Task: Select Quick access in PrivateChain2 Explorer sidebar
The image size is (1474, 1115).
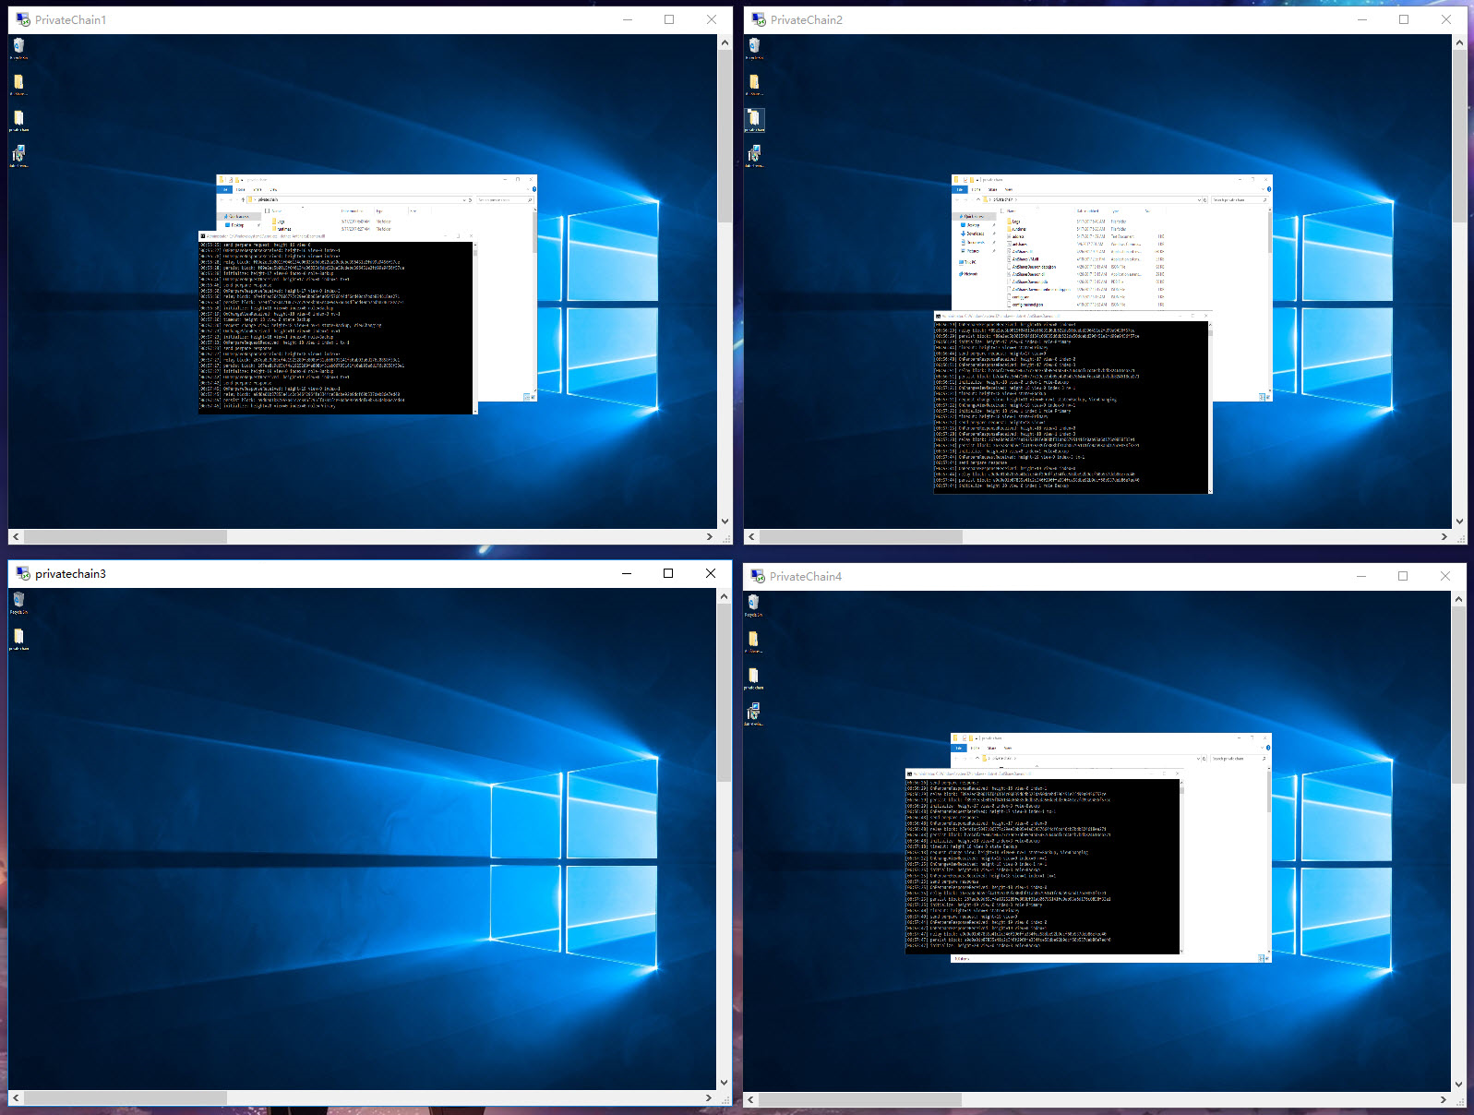Action: [x=973, y=216]
